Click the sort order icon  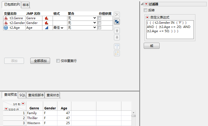[x=117, y=53]
